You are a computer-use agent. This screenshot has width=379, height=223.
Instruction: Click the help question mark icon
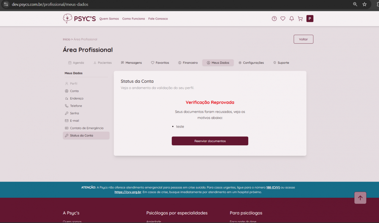point(274,19)
